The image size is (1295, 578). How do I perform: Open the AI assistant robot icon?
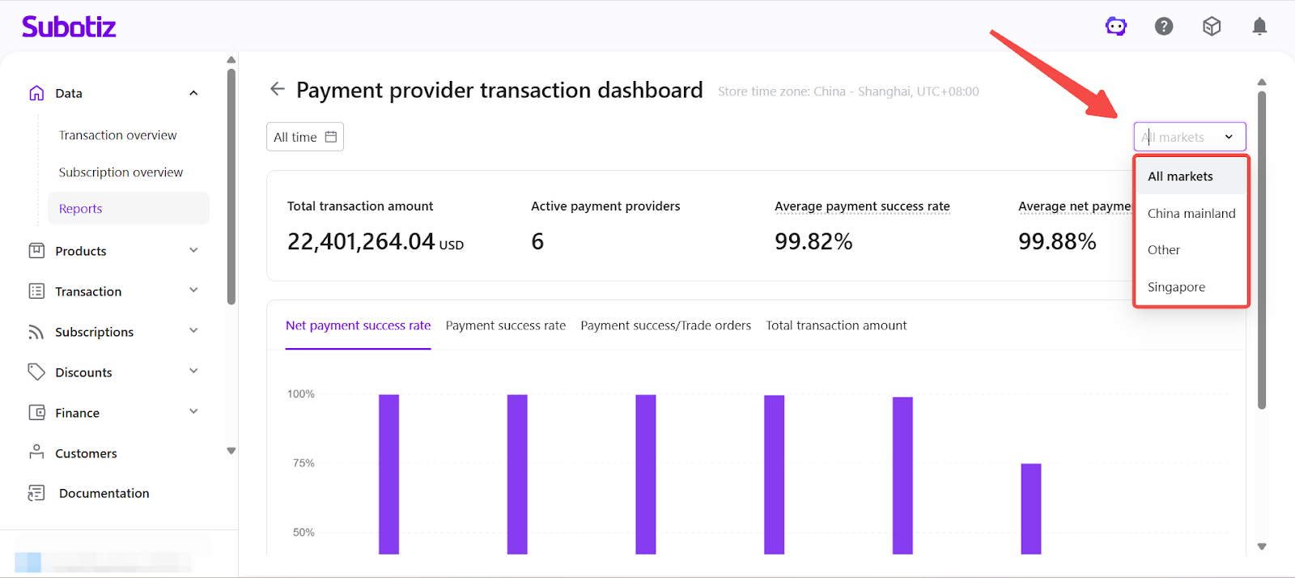coord(1116,27)
